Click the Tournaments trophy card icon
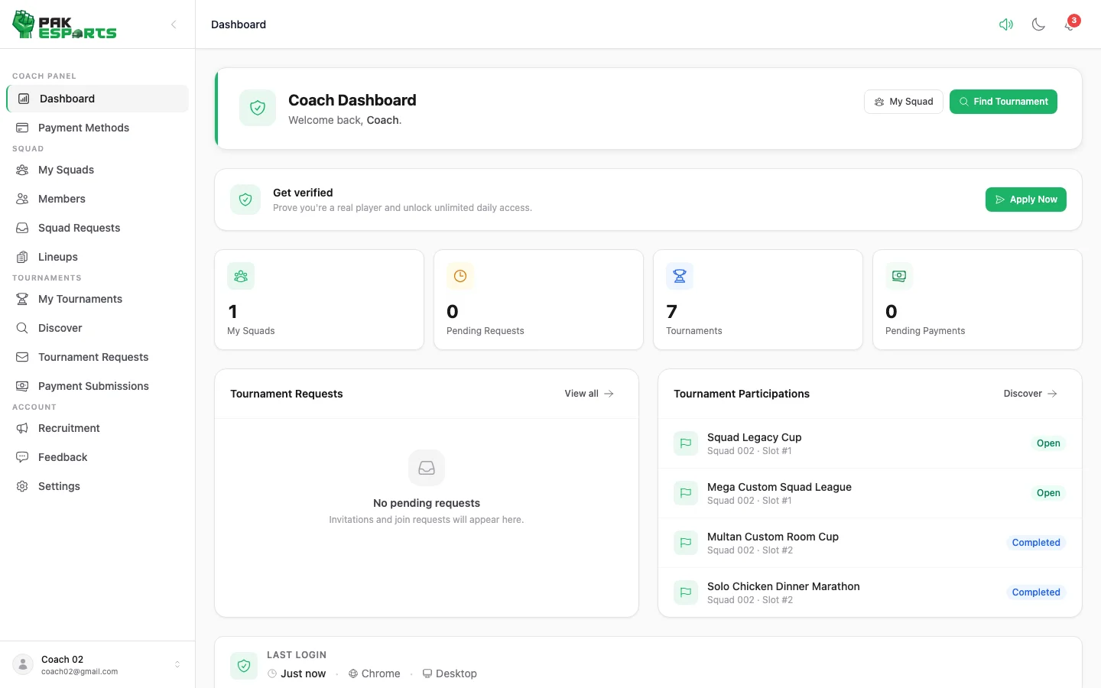1101x688 pixels. point(680,276)
